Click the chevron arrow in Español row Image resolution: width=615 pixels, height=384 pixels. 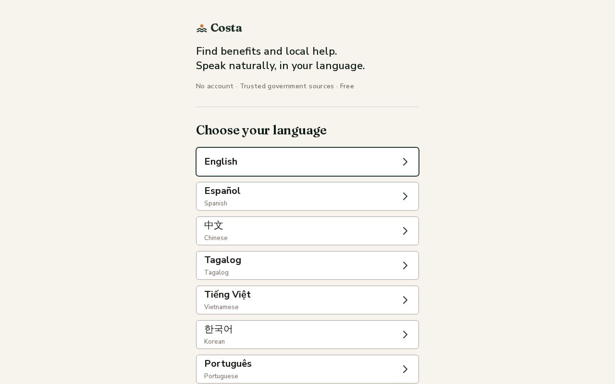click(405, 196)
